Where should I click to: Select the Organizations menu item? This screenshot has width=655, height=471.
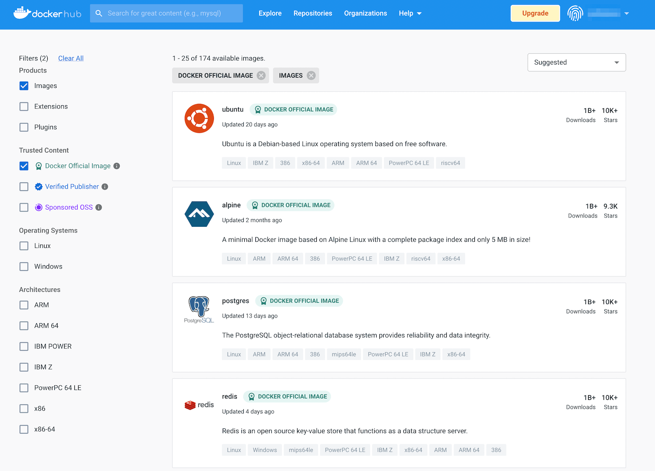[x=365, y=13]
